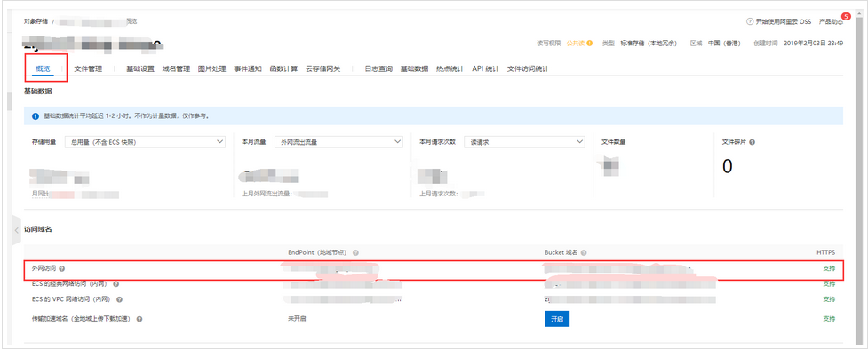This screenshot has height=350, width=868.
Task: Click 支持 in the ECS 的经典网络访问 row
Action: click(829, 284)
